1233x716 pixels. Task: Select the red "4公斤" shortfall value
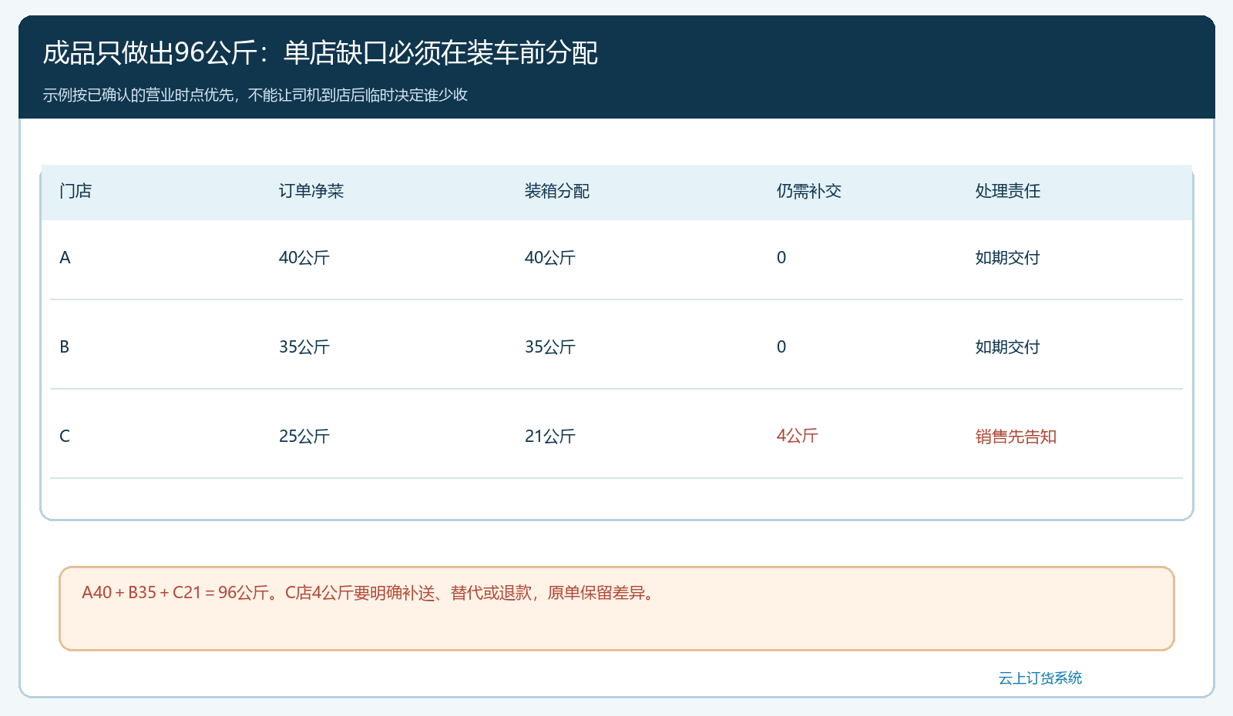coord(798,436)
